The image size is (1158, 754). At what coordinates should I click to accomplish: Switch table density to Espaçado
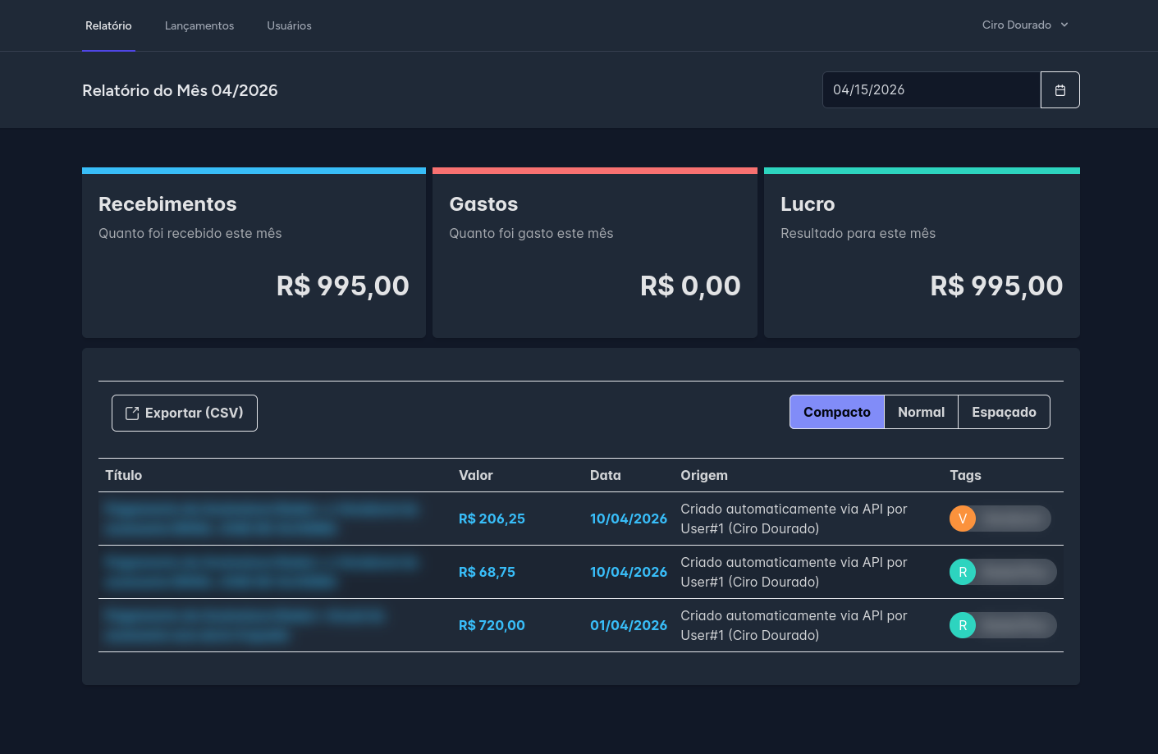click(1004, 412)
